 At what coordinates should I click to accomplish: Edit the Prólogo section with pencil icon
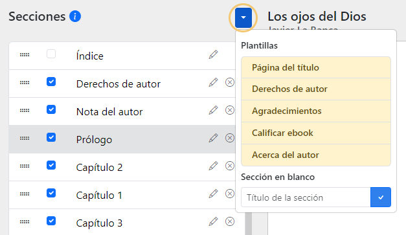pos(213,138)
